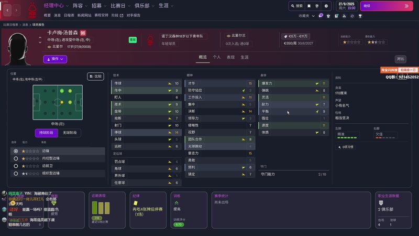Click the current ability star rating

pos(351,42)
